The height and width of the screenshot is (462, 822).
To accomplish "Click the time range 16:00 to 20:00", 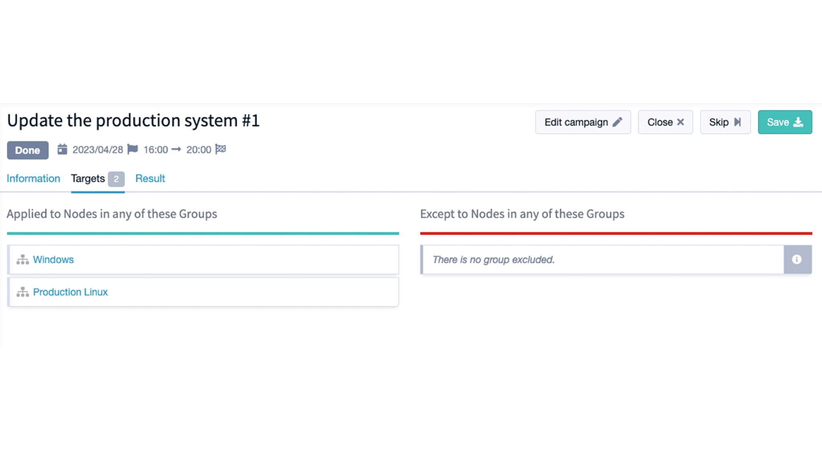I will tap(177, 150).
